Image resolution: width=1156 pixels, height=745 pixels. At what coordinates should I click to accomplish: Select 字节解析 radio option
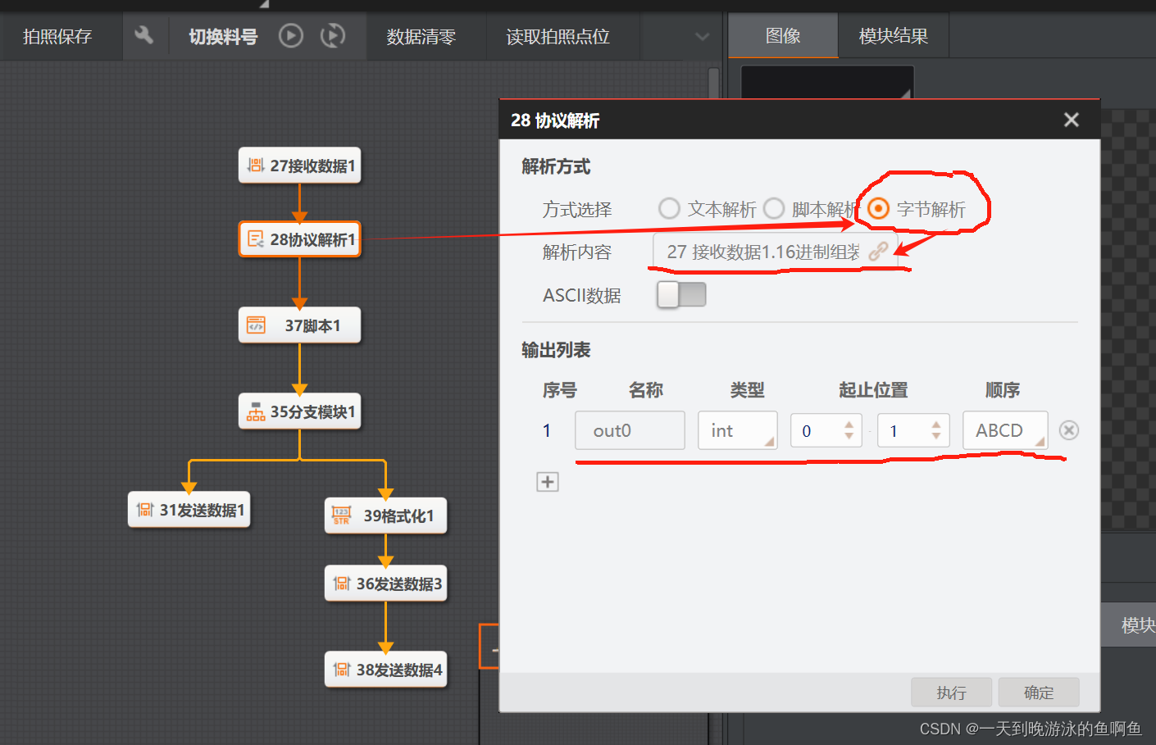coord(878,209)
